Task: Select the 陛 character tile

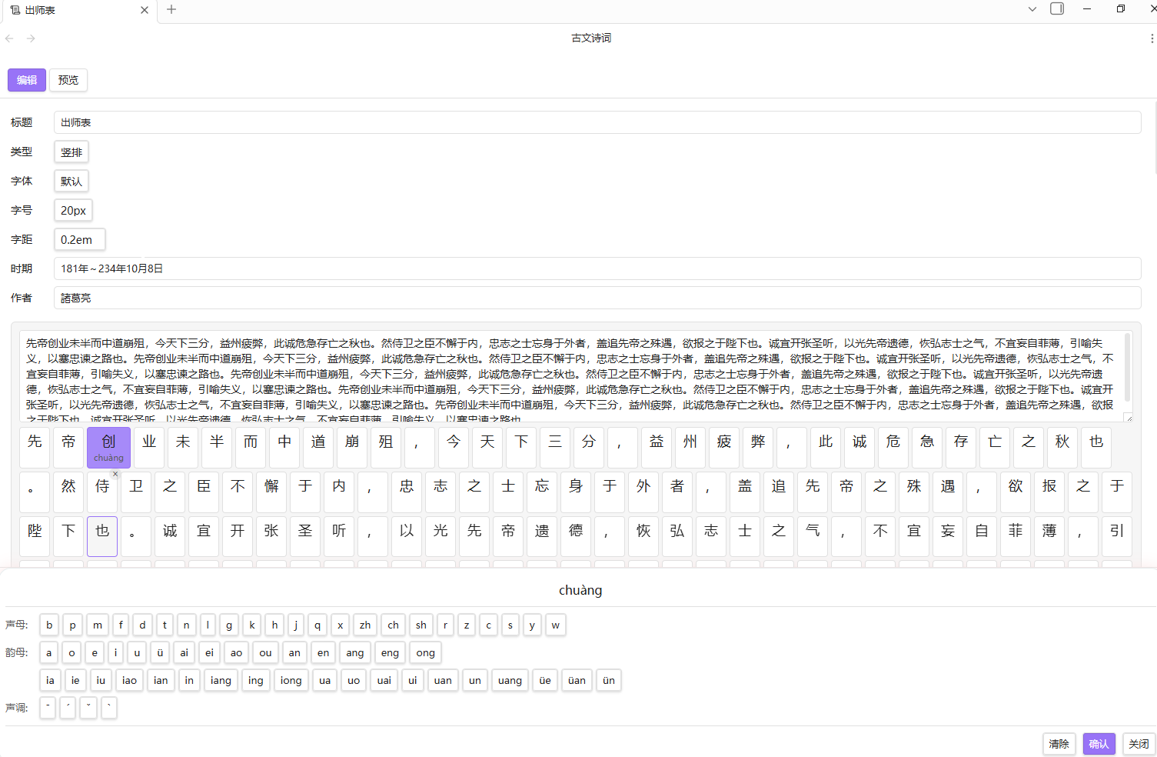Action: (x=35, y=536)
